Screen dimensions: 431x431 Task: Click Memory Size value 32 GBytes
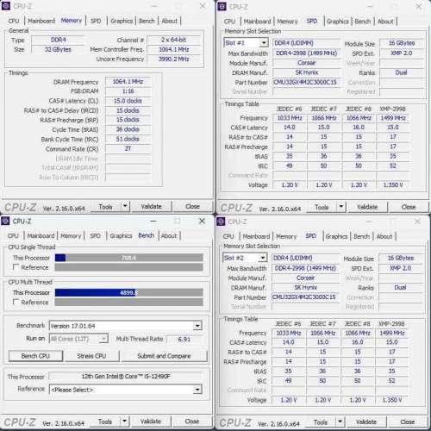[x=58, y=49]
